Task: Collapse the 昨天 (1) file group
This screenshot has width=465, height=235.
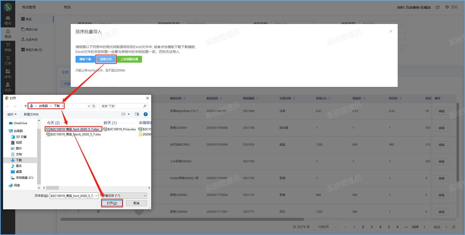Action: point(110,123)
